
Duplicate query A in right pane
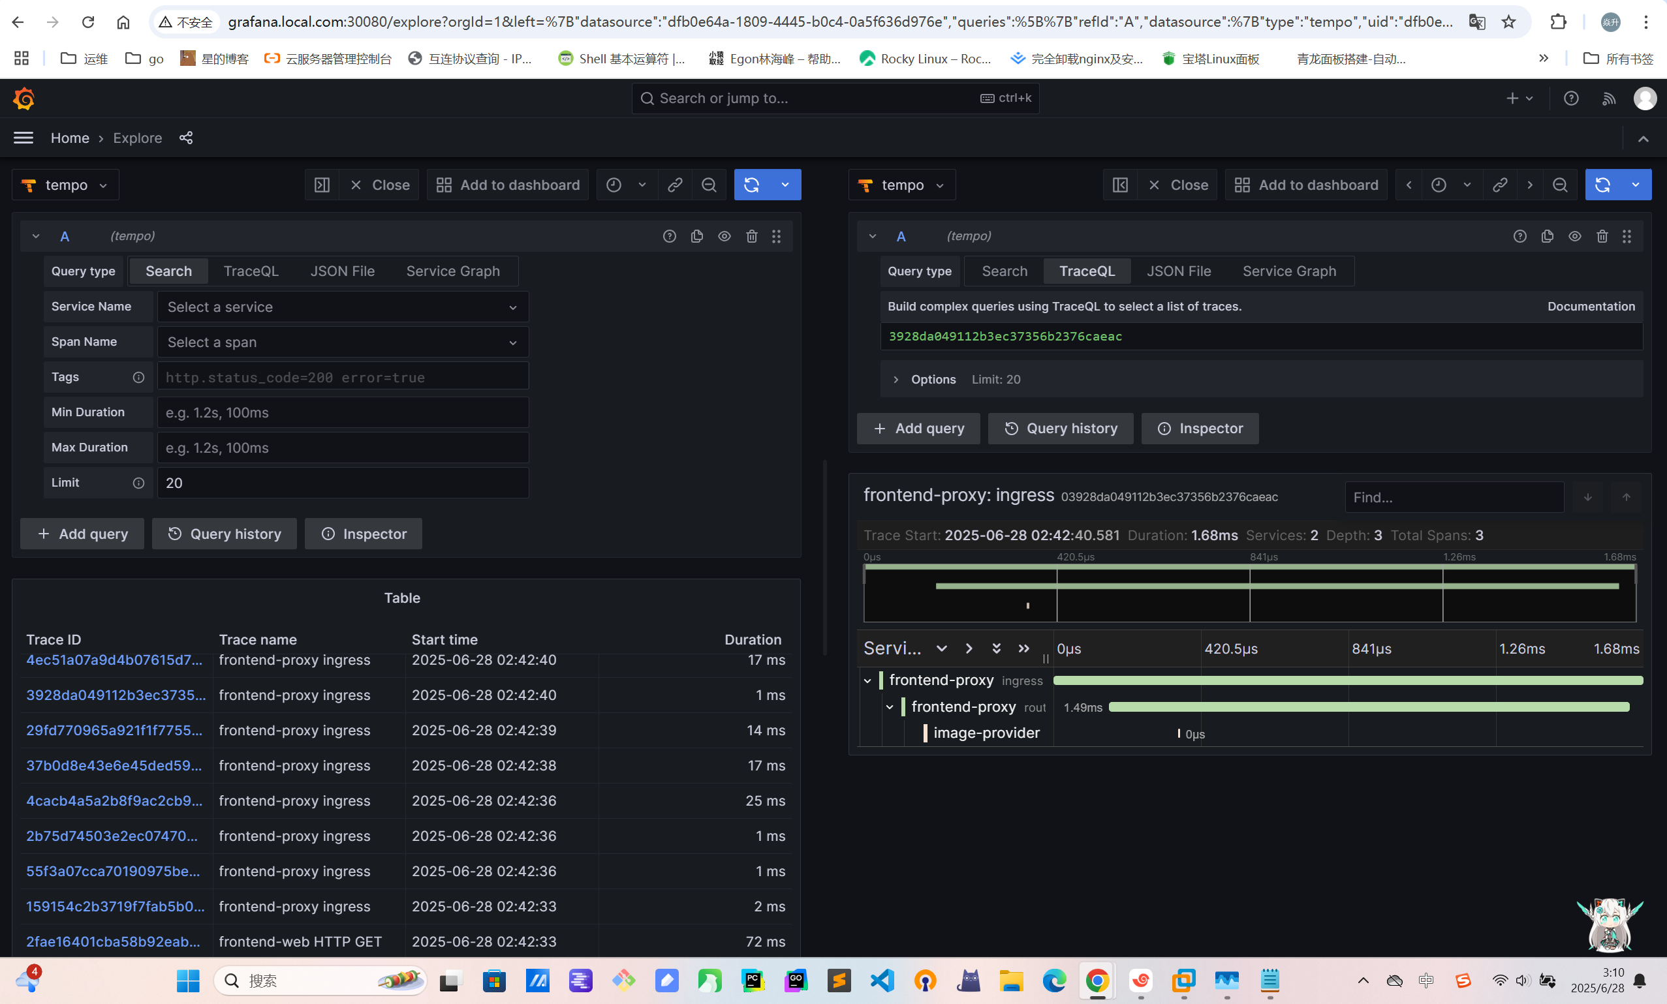[x=1548, y=236]
